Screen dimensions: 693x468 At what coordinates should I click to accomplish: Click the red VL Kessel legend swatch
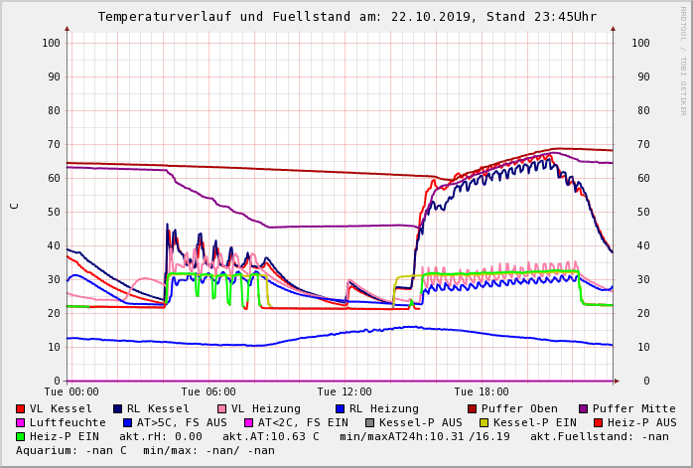pos(20,408)
